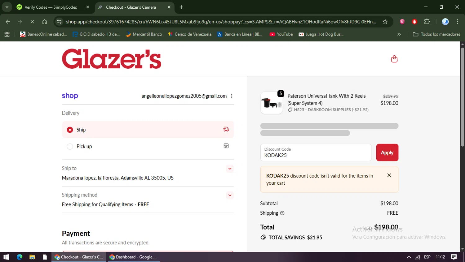465x262 pixels.
Task: Open the red round extension icon
Action: (x=414, y=22)
